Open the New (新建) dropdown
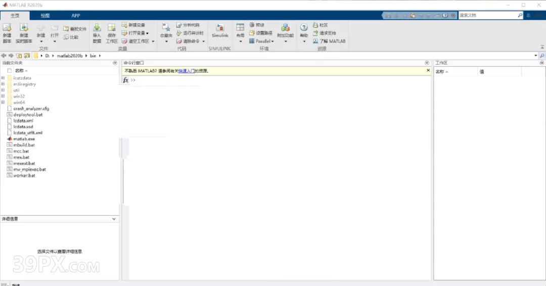The height and width of the screenshot is (286, 546). pos(41,41)
